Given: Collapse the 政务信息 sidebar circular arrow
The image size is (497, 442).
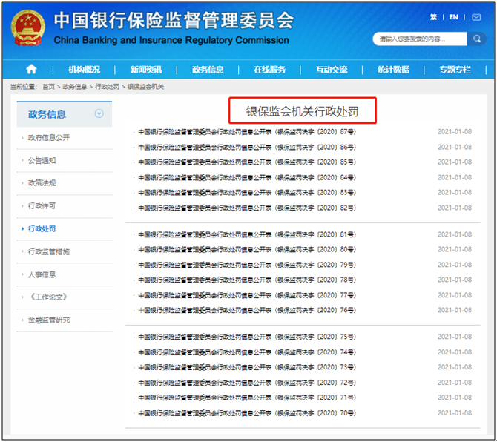Looking at the screenshot, I should click(x=99, y=113).
